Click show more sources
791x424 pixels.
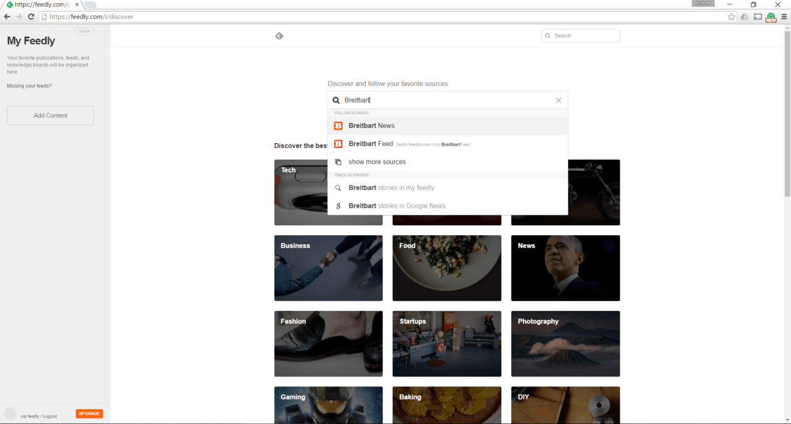coord(447,162)
